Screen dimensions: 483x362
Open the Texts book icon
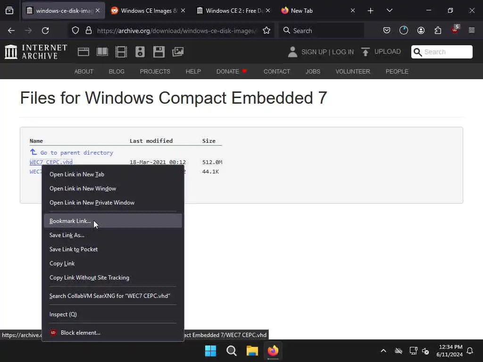point(102,52)
